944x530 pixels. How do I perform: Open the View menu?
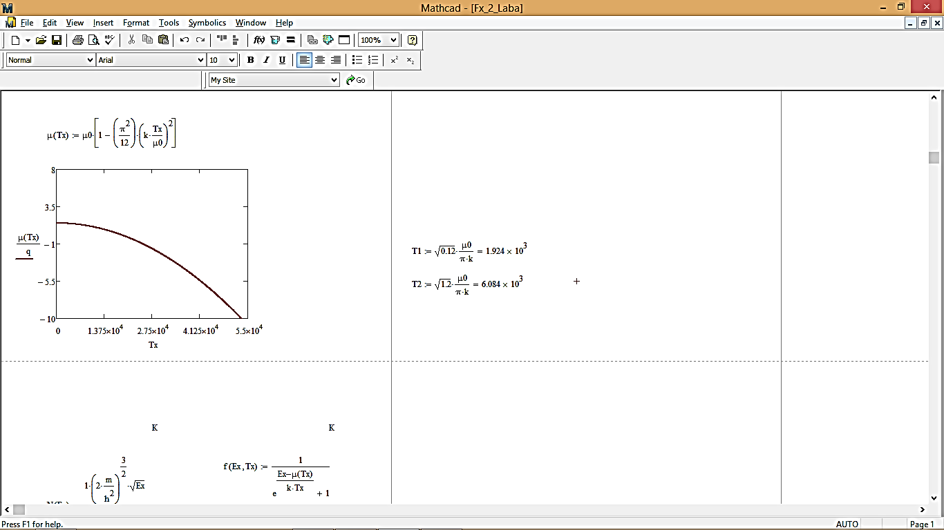(x=75, y=23)
